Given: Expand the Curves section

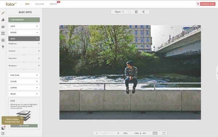Looking at the screenshot, I should pos(24,88).
